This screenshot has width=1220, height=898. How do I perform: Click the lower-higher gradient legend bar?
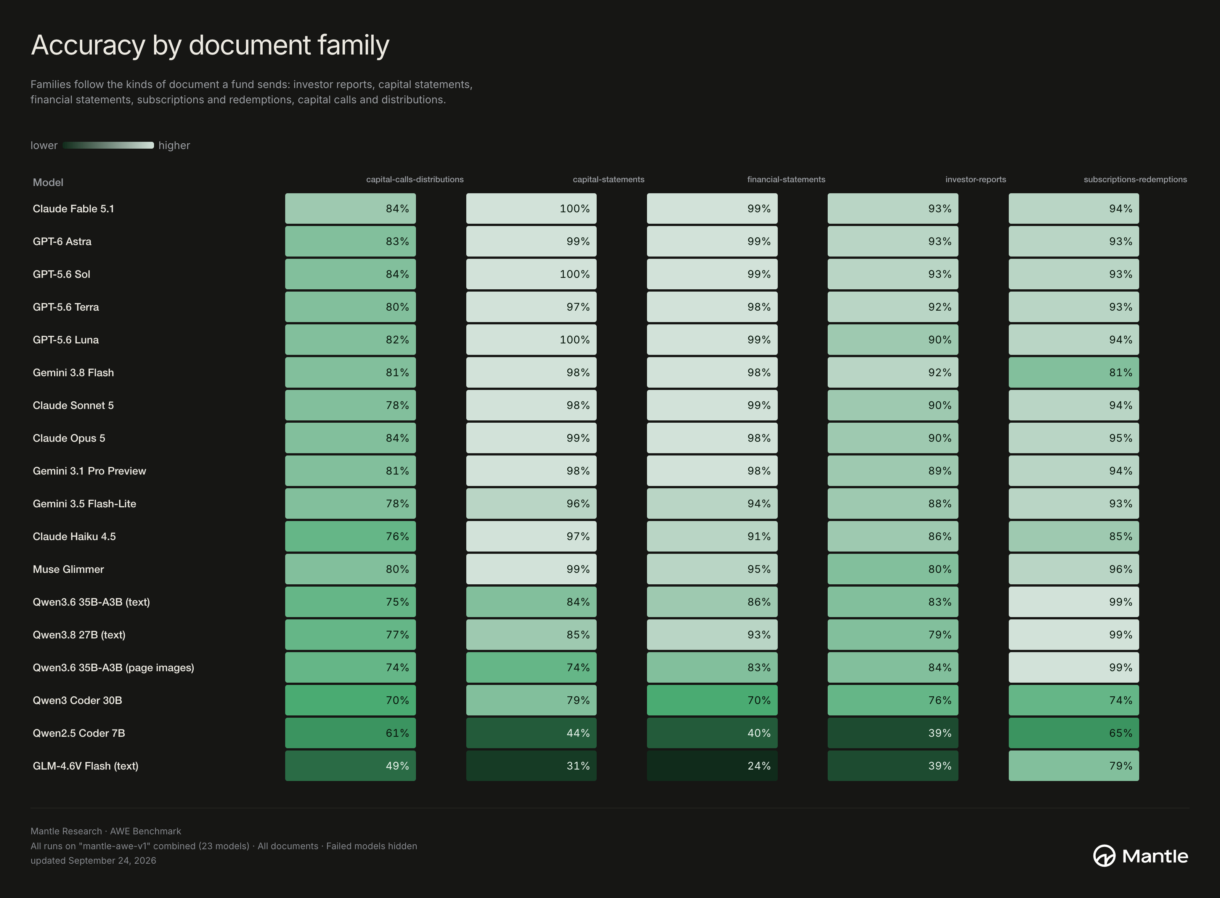pos(108,145)
